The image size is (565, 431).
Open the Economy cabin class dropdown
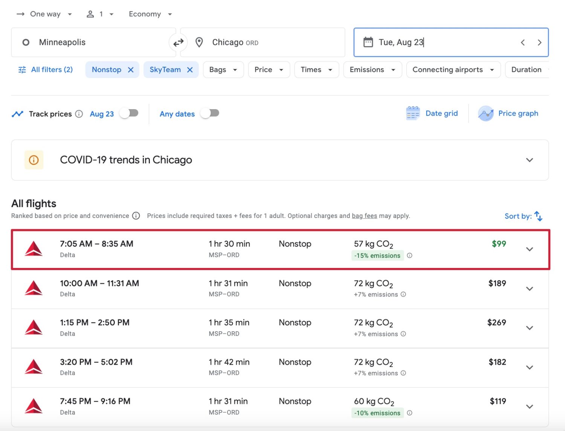click(150, 14)
